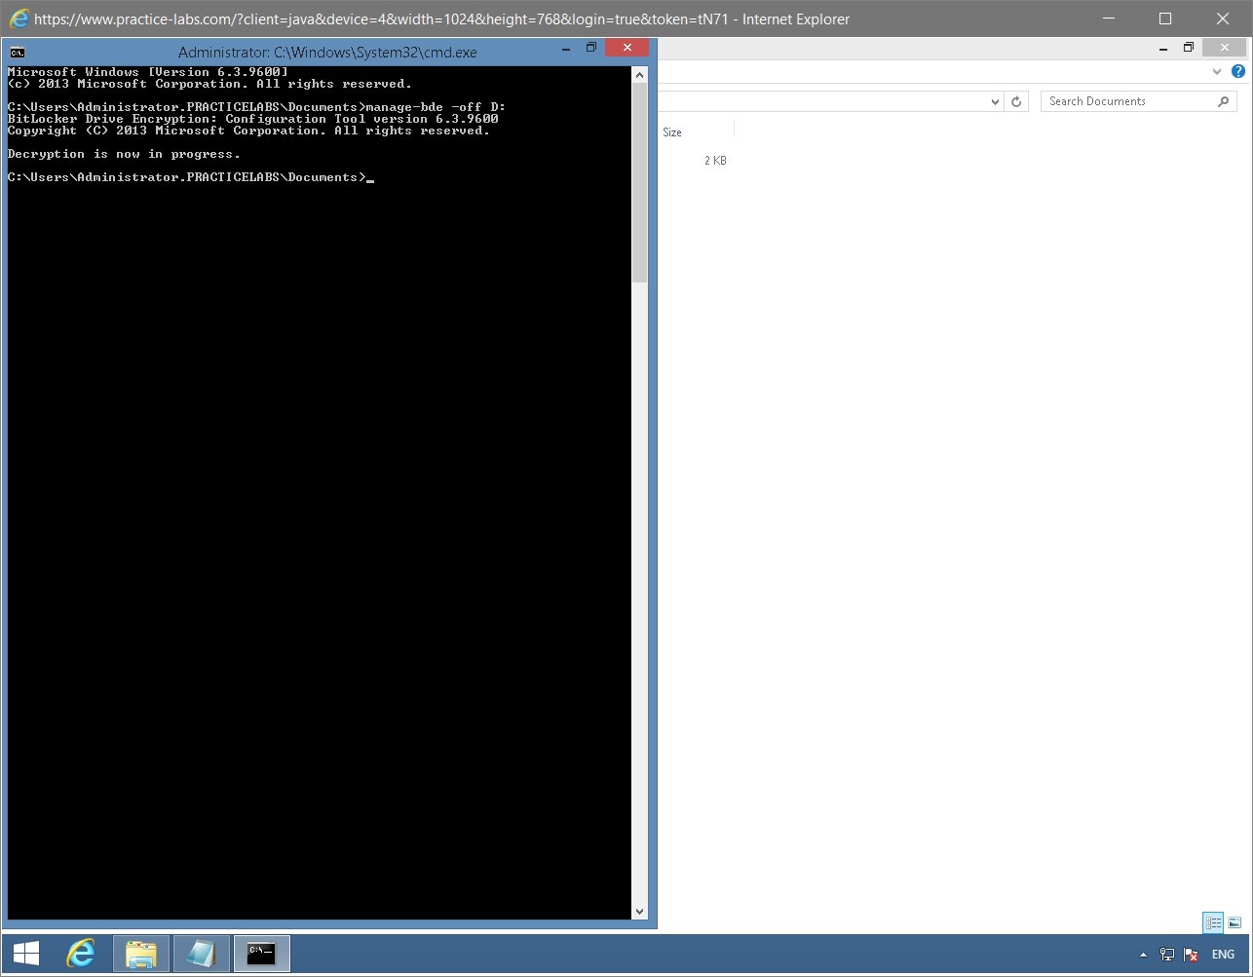Toggle Details view in Explorer status bar

1213,922
